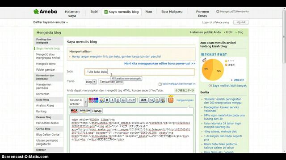
Task: Click the Tambahkan tema button
Action: [111, 82]
